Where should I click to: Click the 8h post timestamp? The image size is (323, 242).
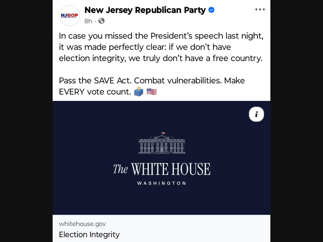88,21
